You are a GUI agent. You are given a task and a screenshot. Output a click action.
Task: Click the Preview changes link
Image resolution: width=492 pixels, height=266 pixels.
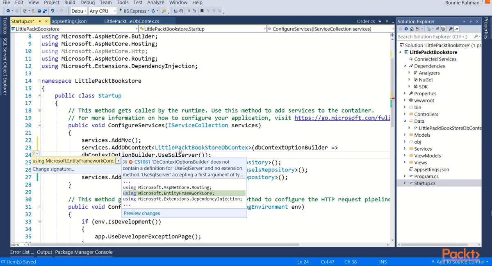(x=142, y=213)
